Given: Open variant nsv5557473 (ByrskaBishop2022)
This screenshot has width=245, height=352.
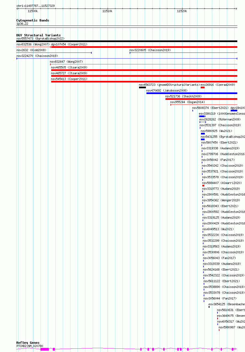Looking at the screenshot, I should pyautogui.click(x=40, y=38).
